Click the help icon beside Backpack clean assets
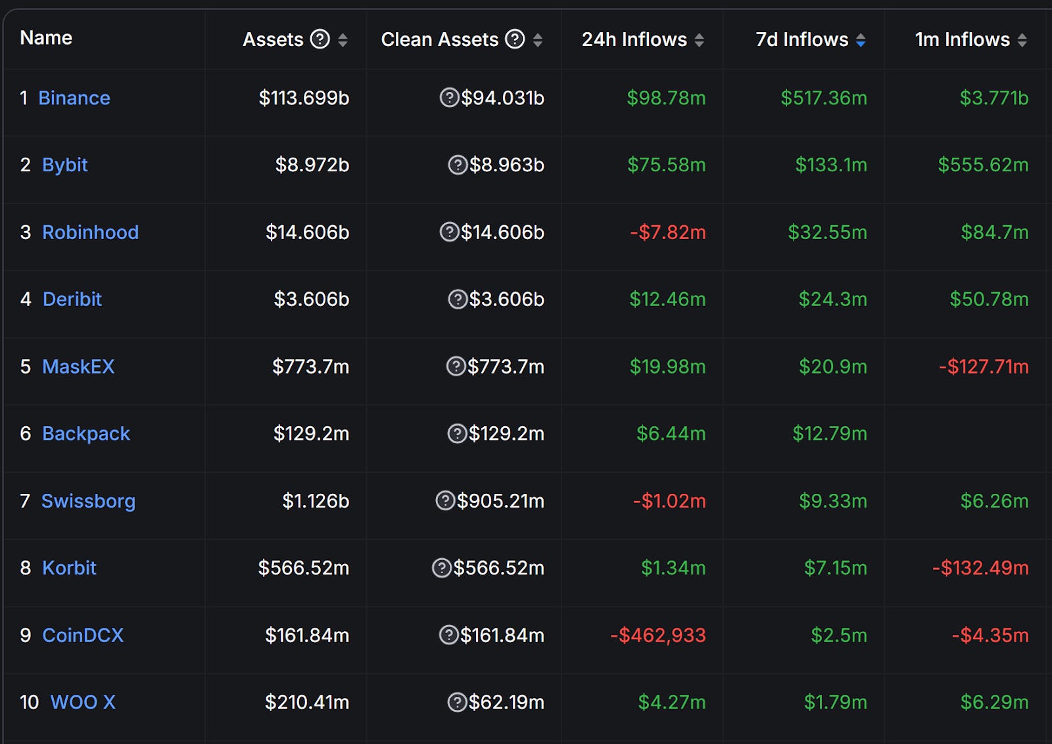Viewport: 1052px width, 744px height. [x=457, y=433]
